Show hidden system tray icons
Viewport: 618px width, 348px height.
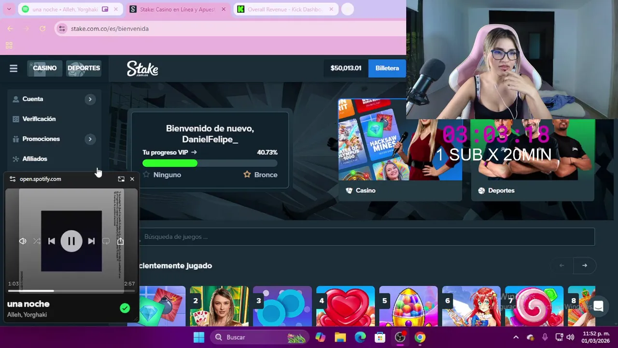click(516, 337)
